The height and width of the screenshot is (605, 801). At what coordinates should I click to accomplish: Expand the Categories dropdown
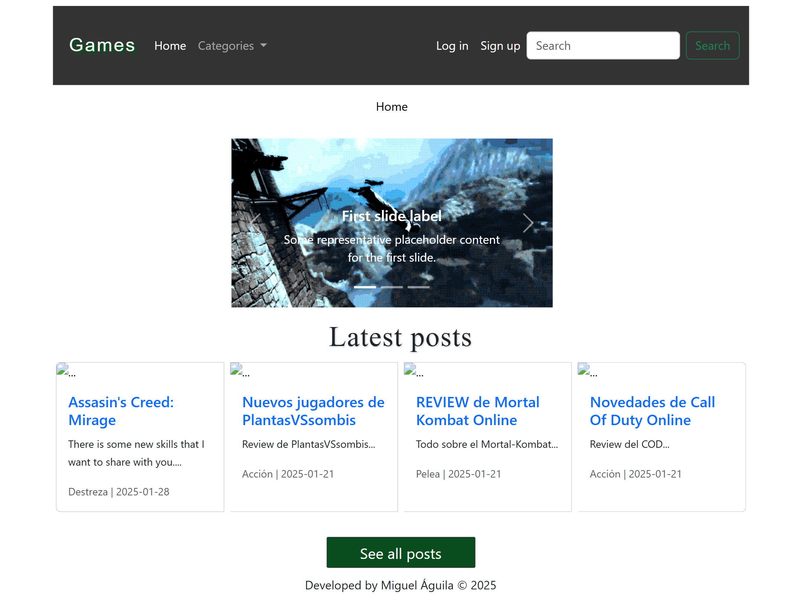[232, 46]
